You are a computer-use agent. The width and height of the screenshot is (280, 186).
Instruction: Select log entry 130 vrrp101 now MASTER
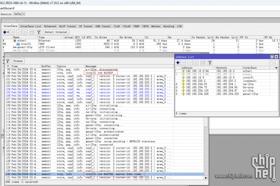click(x=105, y=174)
